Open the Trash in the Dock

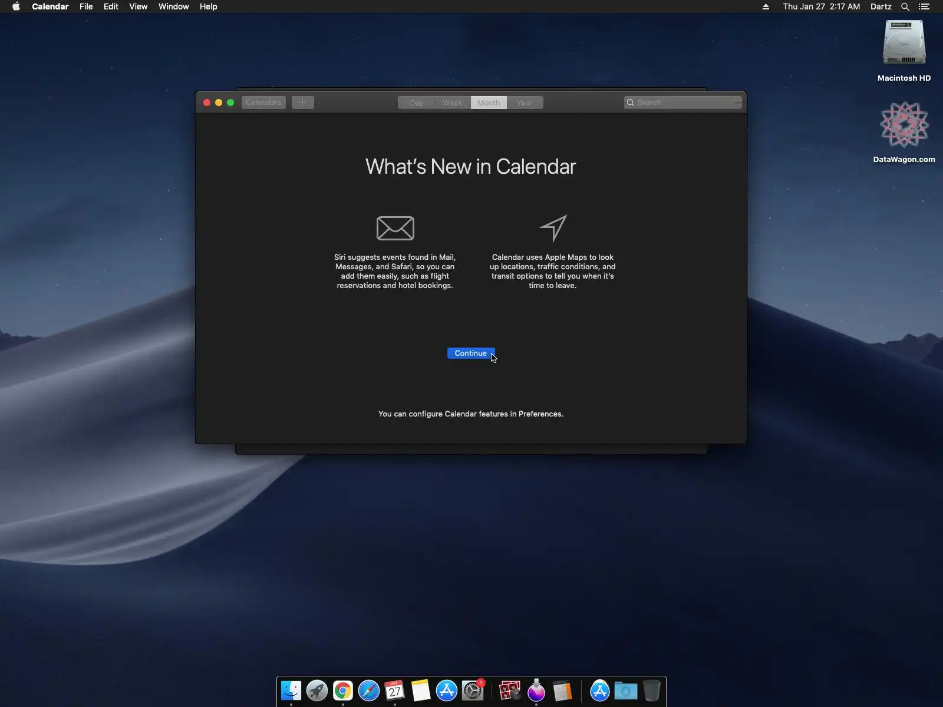coord(651,691)
